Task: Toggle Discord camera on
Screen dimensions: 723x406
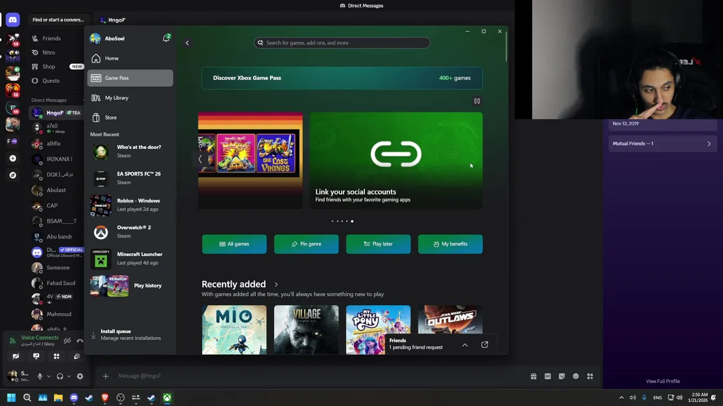Action: point(16,356)
